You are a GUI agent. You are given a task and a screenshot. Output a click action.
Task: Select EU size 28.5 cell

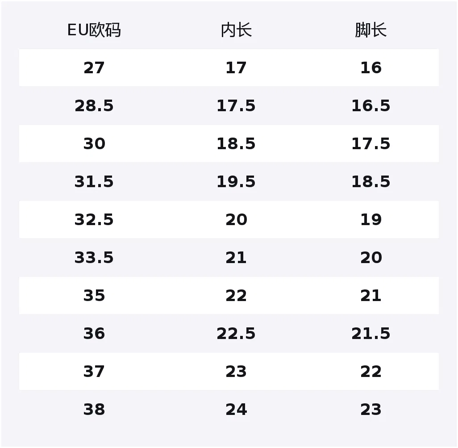[94, 106]
